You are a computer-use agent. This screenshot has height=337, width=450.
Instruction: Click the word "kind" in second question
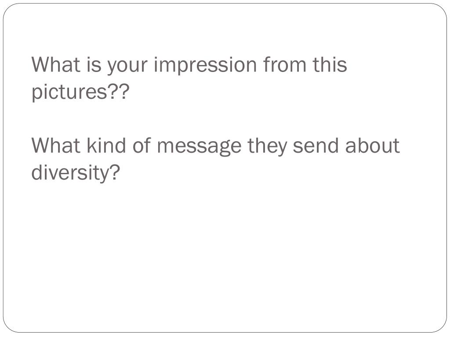(106, 145)
